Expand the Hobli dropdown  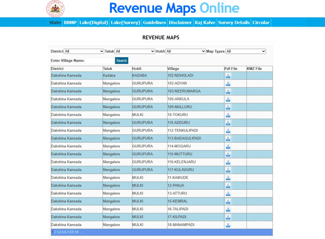coord(185,51)
